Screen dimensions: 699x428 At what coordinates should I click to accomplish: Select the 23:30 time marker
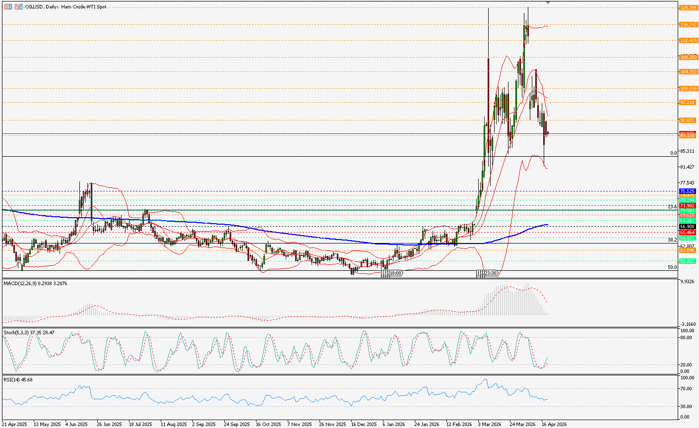tap(491, 273)
